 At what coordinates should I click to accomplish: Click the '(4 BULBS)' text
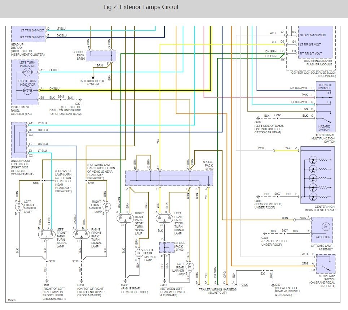point(323,237)
